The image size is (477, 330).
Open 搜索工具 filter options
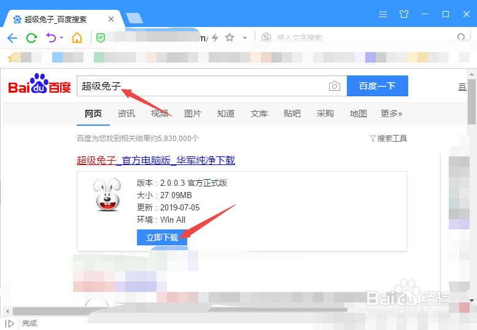(x=388, y=139)
